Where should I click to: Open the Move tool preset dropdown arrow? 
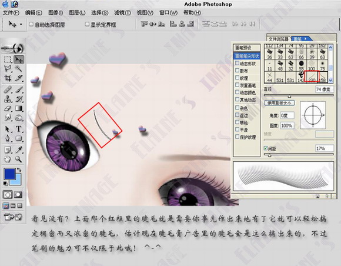(21, 24)
